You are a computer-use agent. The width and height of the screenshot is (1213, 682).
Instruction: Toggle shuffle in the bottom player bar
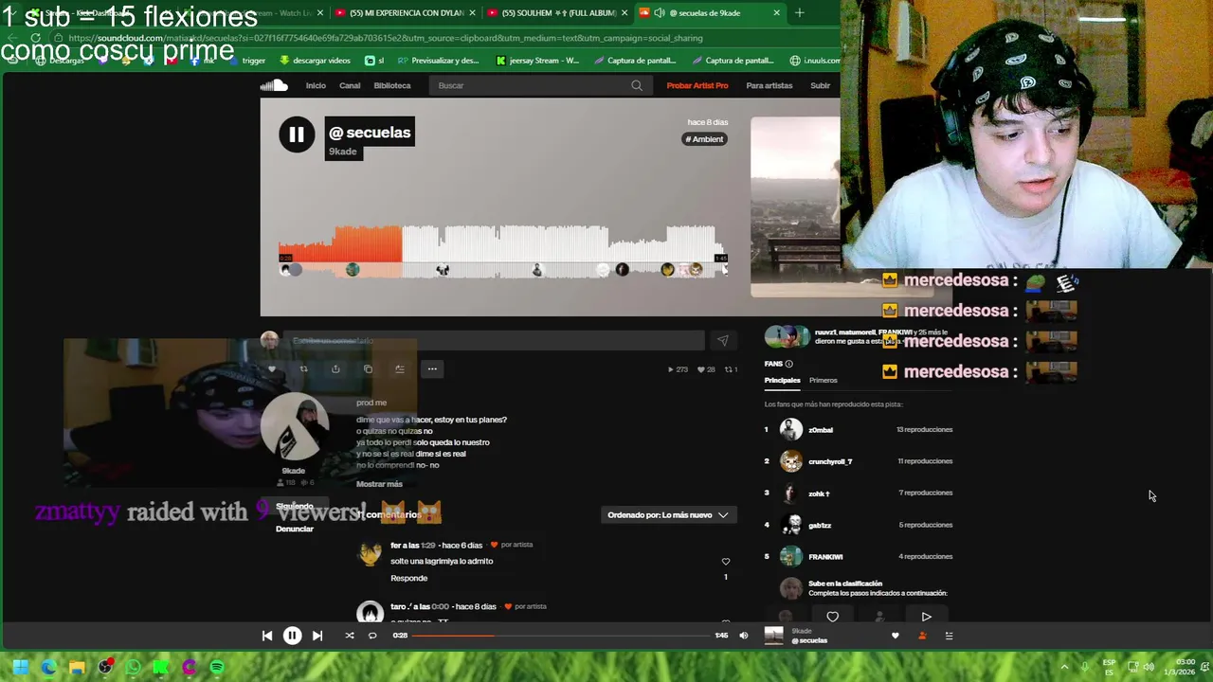(x=349, y=636)
